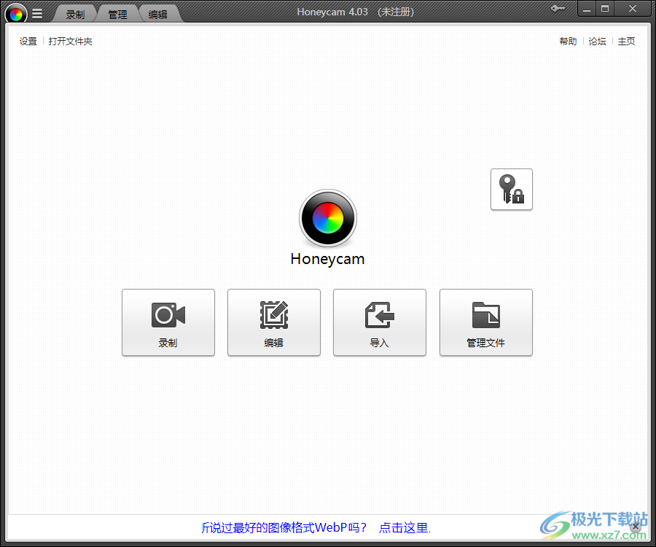656x547 pixels.
Task: Go to 主页 homepage link
Action: [626, 41]
